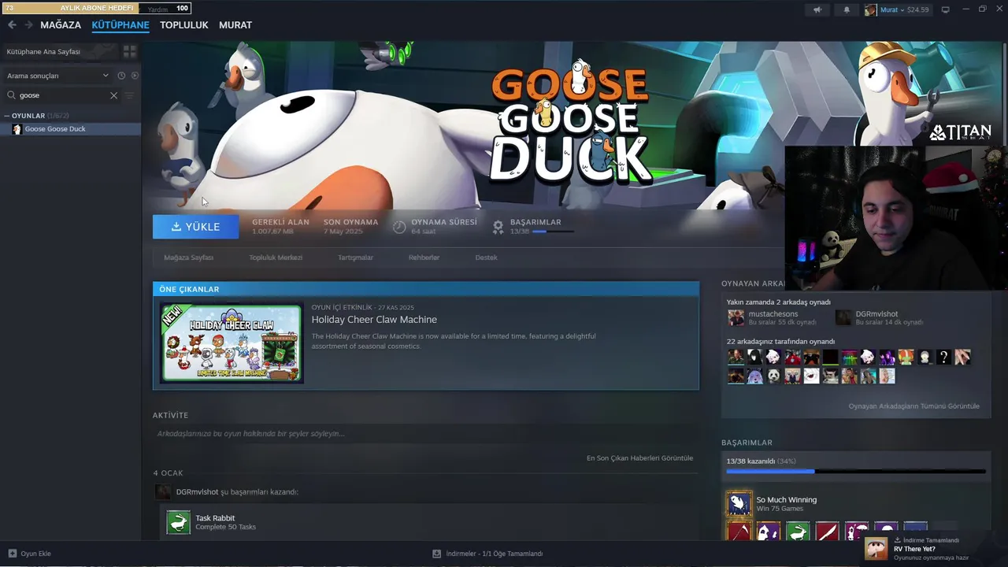Open the MAĞAZA tab
The width and height of the screenshot is (1008, 567).
point(61,25)
